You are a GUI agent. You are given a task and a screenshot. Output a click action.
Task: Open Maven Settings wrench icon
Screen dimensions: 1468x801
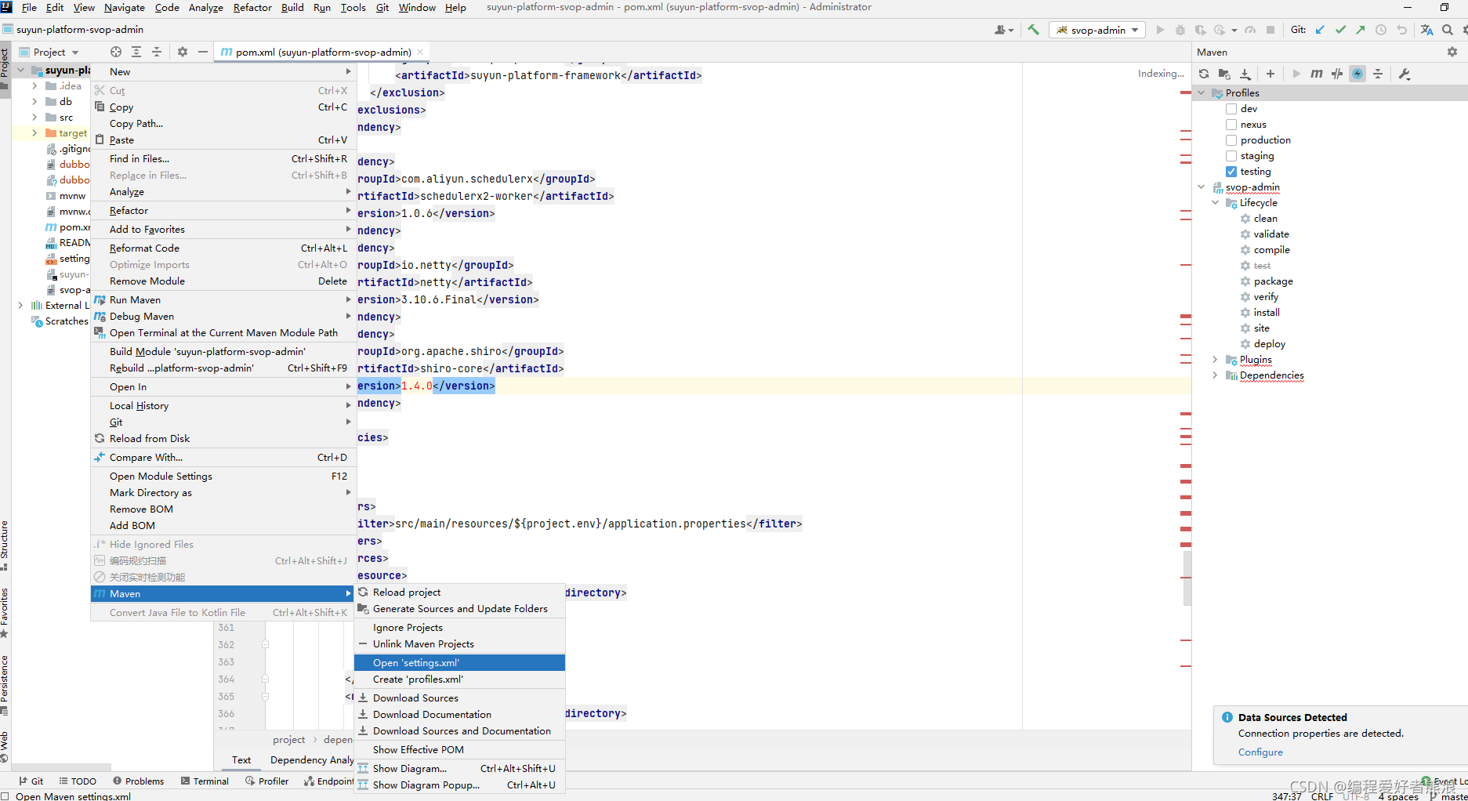tap(1405, 74)
